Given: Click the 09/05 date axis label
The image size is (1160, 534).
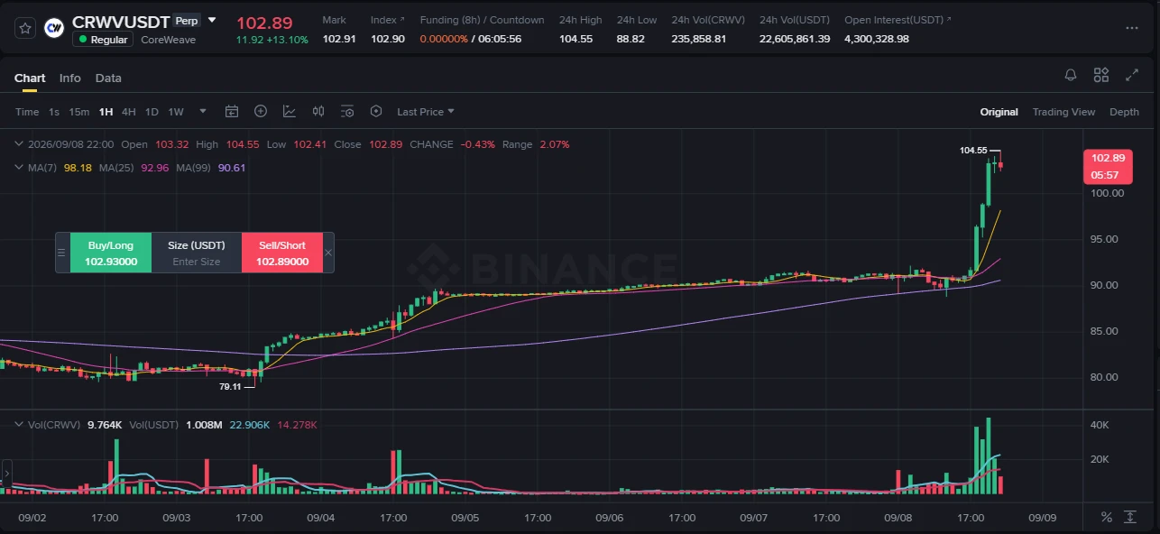Looking at the screenshot, I should coord(465,518).
